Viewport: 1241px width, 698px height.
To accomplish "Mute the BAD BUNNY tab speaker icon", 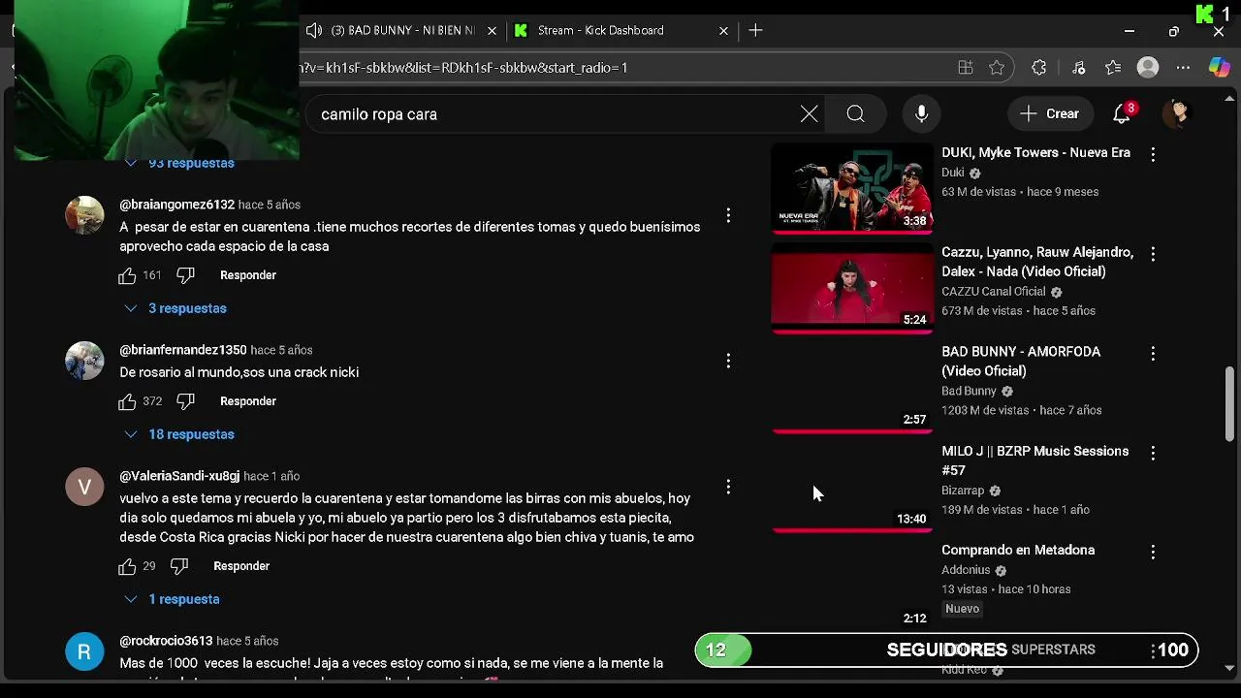I will click(314, 31).
